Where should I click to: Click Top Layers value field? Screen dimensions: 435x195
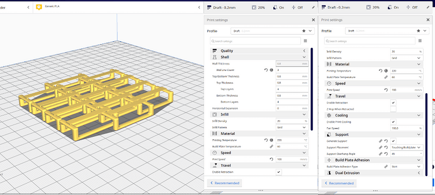(x=292, y=89)
